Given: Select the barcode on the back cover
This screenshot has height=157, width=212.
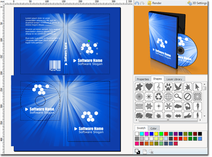Looking at the screenshot, I should tap(55, 66).
